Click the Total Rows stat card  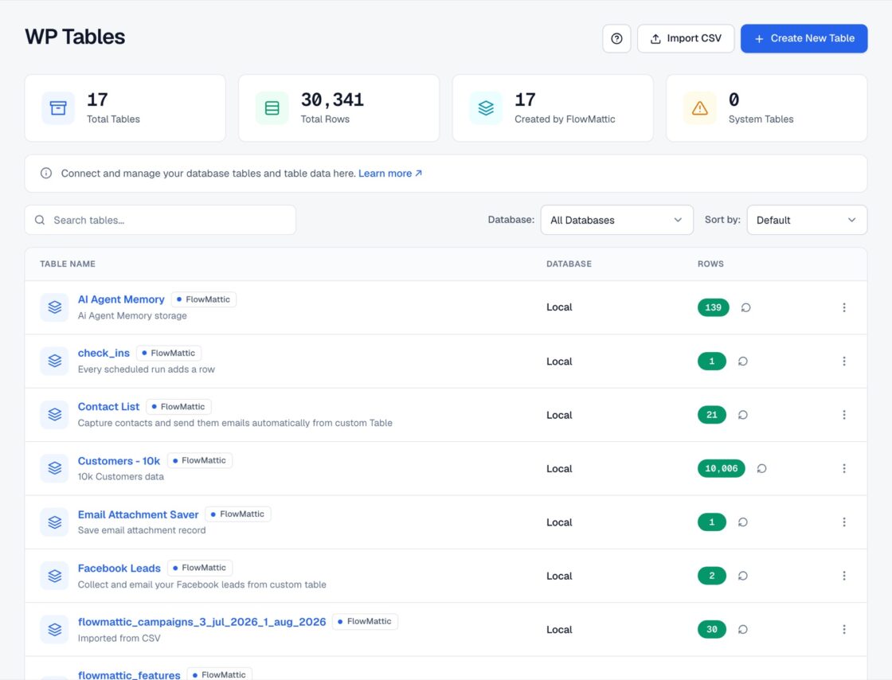click(339, 108)
